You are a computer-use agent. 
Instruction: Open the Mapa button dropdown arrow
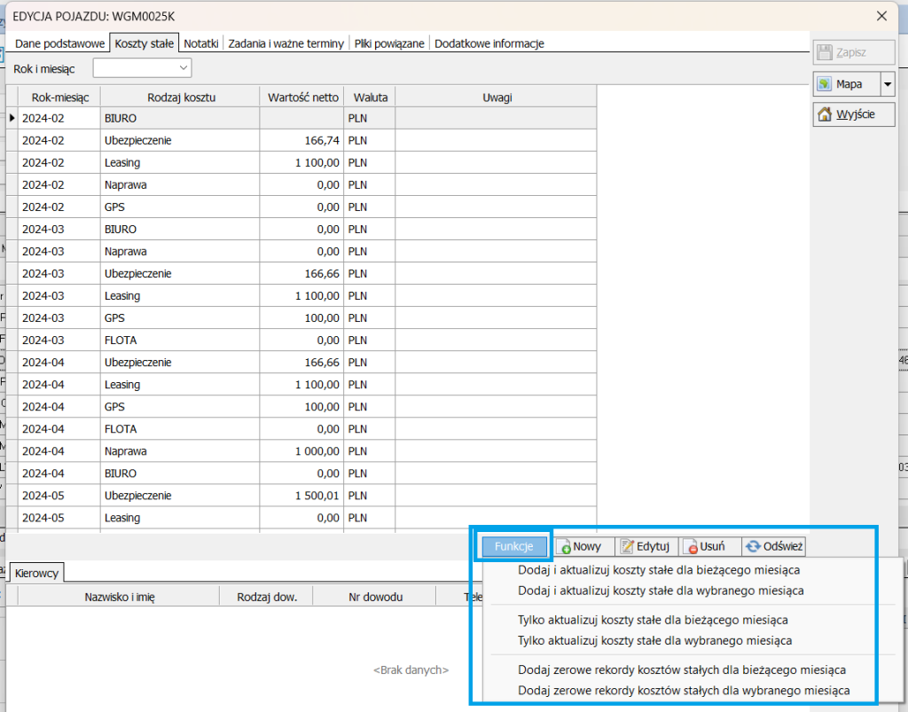tap(887, 84)
